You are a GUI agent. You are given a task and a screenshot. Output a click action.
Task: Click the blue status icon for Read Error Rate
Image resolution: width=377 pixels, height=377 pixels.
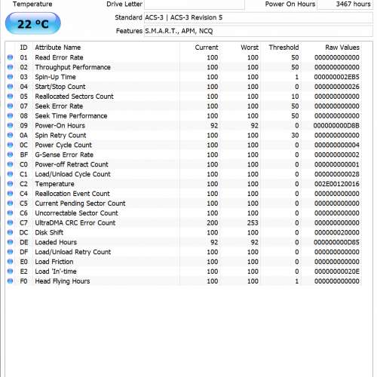(10, 57)
